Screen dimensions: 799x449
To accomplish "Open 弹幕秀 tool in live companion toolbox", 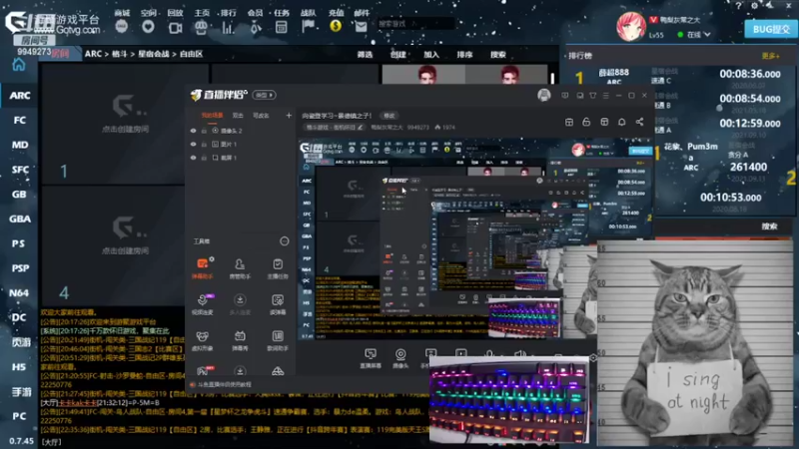I will [240, 340].
